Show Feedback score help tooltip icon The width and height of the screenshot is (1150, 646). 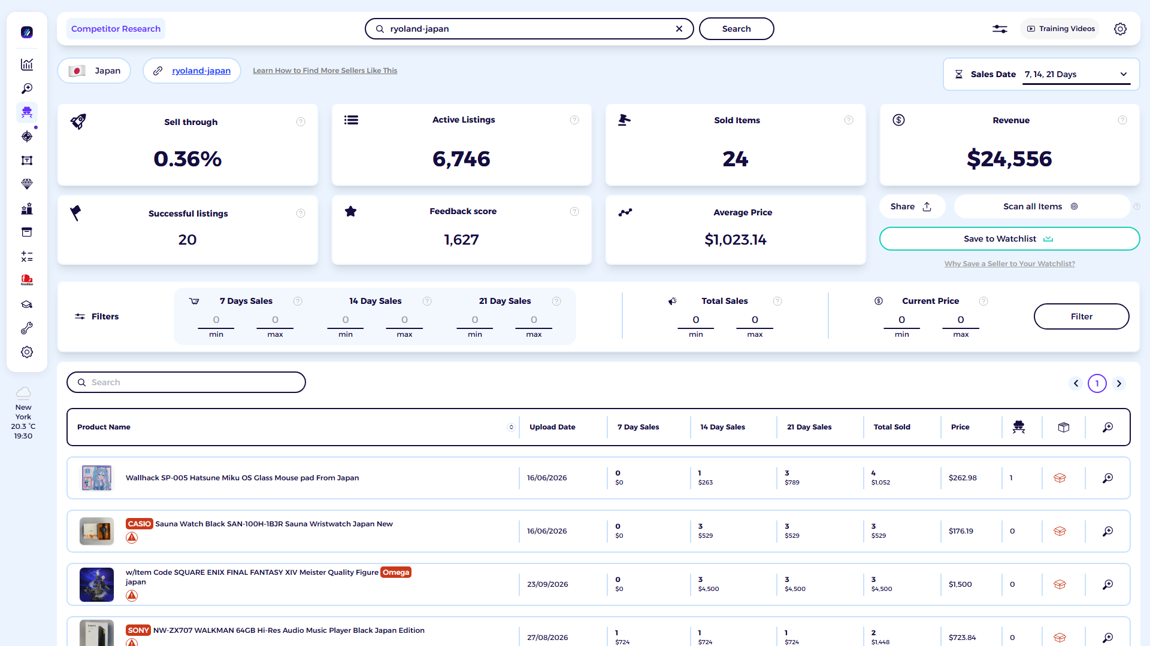574,212
